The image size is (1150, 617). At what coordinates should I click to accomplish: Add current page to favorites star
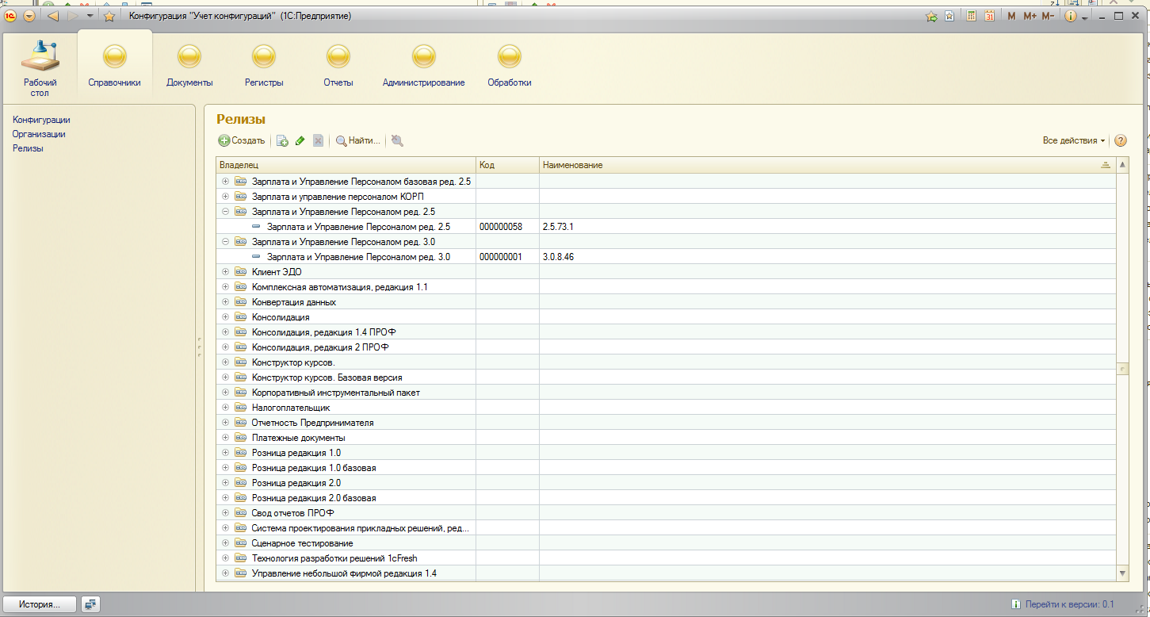click(x=109, y=16)
